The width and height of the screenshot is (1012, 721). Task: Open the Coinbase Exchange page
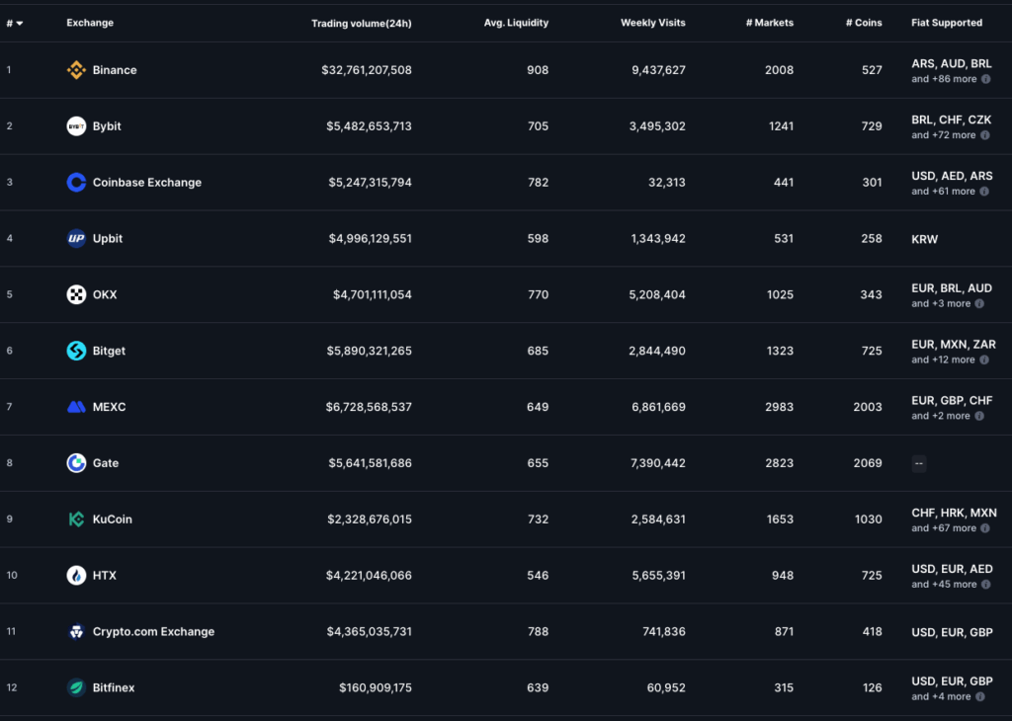(147, 182)
